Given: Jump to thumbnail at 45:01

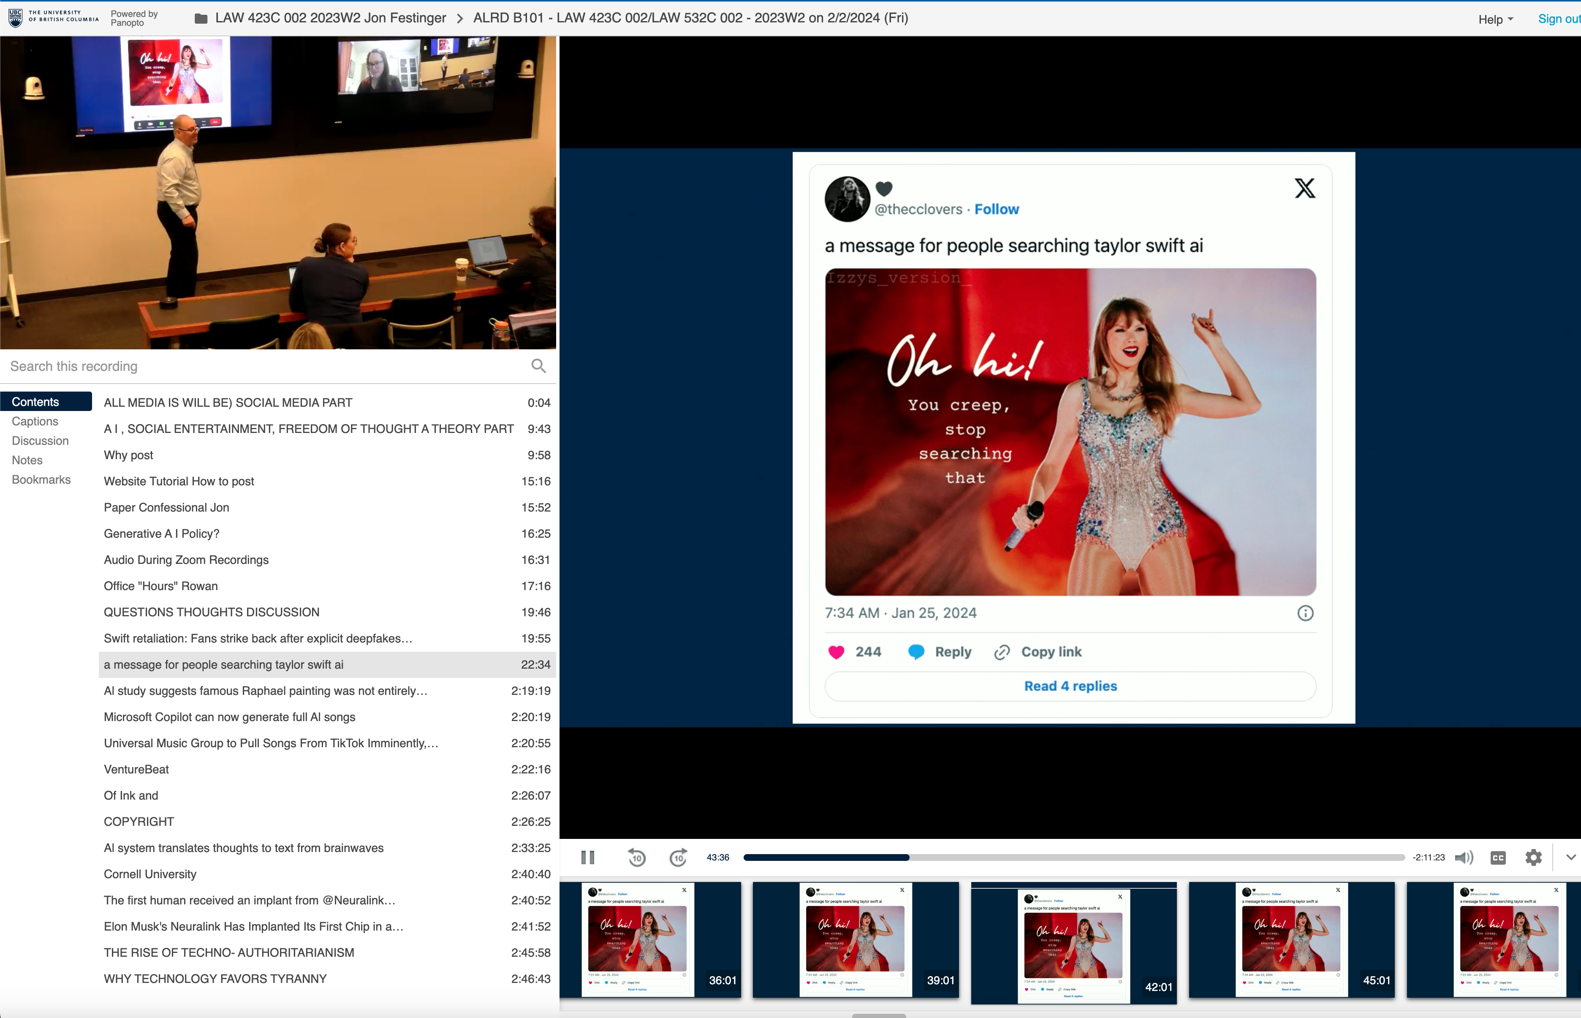Looking at the screenshot, I should tap(1292, 939).
